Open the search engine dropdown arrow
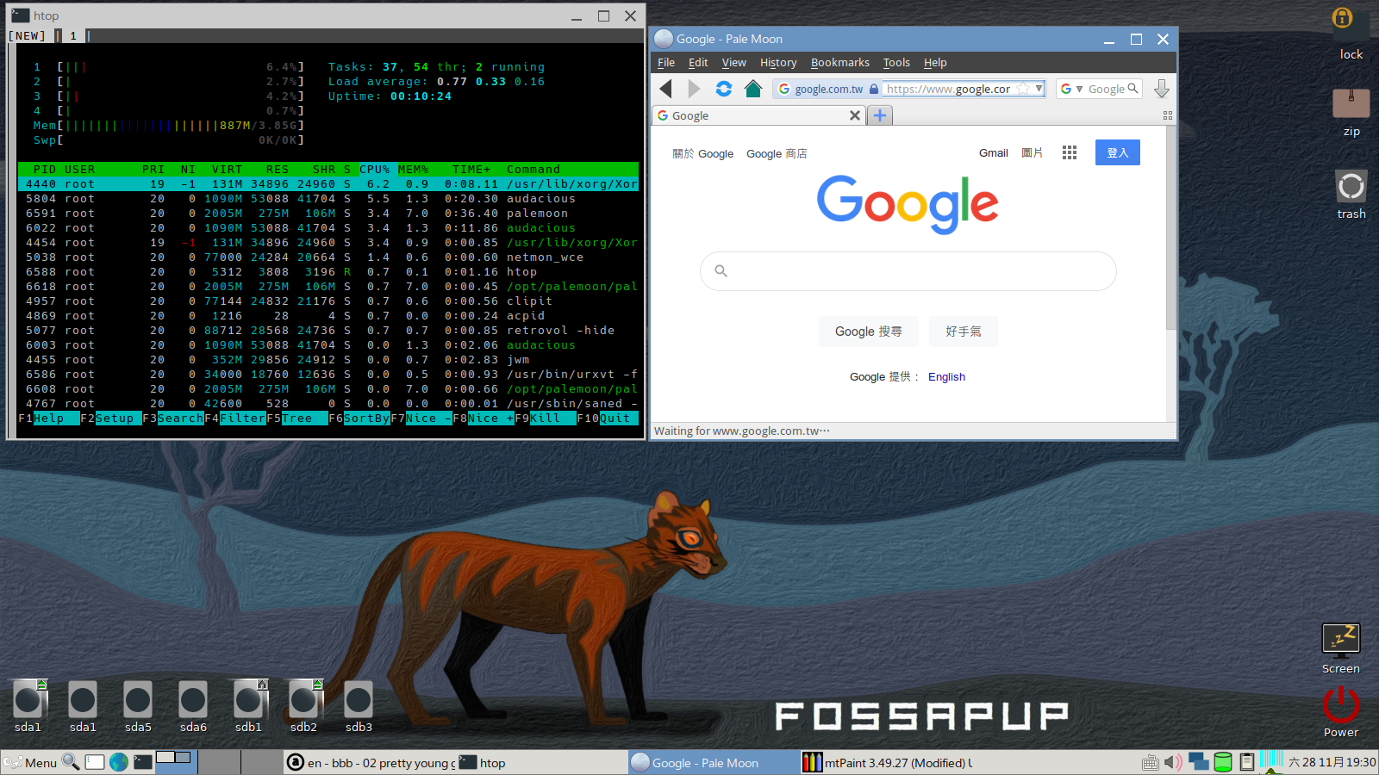 [x=1080, y=89]
